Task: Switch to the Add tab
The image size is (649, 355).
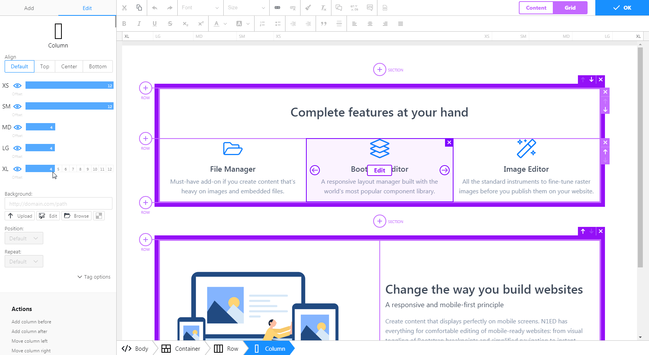Action: click(x=29, y=8)
